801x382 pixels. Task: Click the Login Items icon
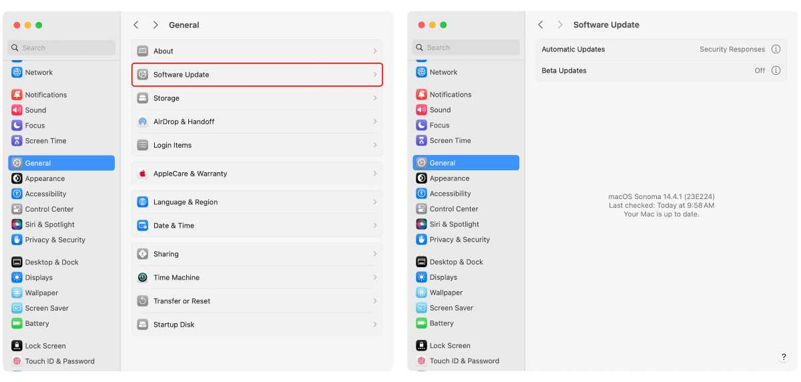pyautogui.click(x=142, y=145)
